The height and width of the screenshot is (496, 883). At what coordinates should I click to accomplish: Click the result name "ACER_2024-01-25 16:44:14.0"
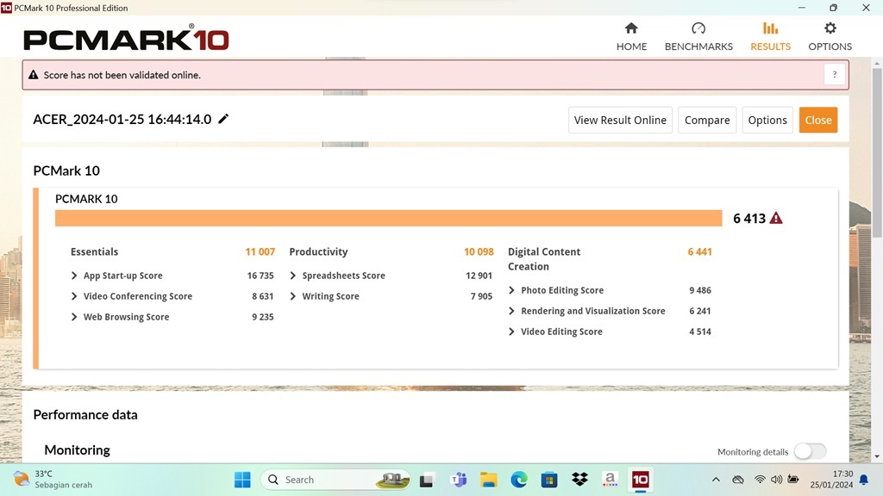tap(122, 119)
